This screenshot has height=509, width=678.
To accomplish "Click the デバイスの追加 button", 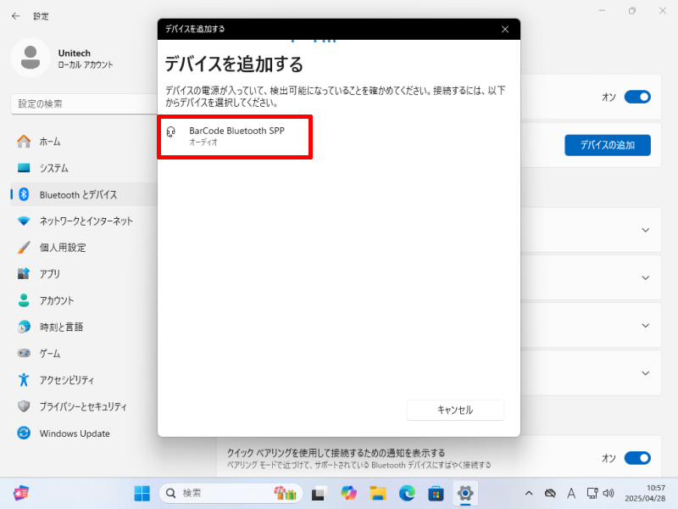I will [x=607, y=145].
